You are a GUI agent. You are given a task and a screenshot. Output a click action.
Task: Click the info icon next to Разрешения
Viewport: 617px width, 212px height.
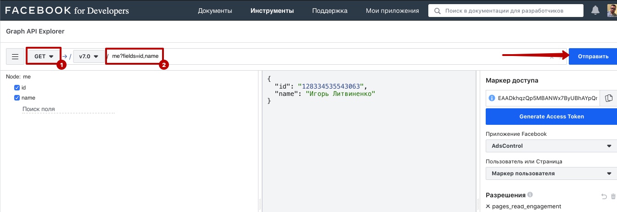tap(530, 195)
